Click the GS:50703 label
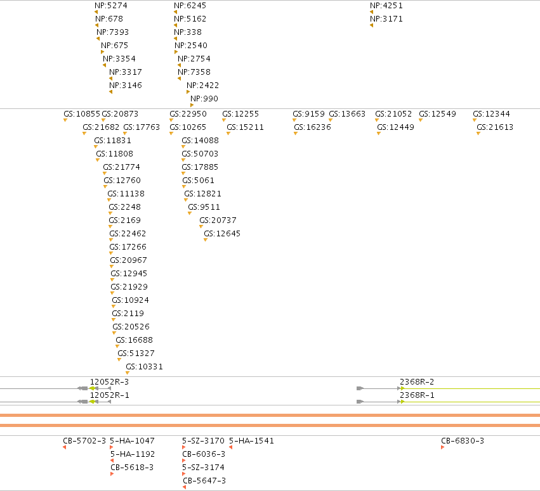 200,154
